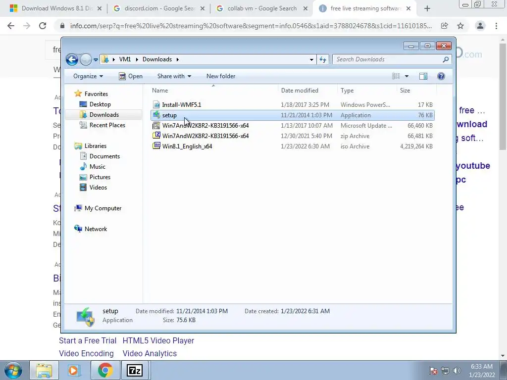Open the view options dropdown arrow
This screenshot has height=380, width=507.
coord(406,76)
